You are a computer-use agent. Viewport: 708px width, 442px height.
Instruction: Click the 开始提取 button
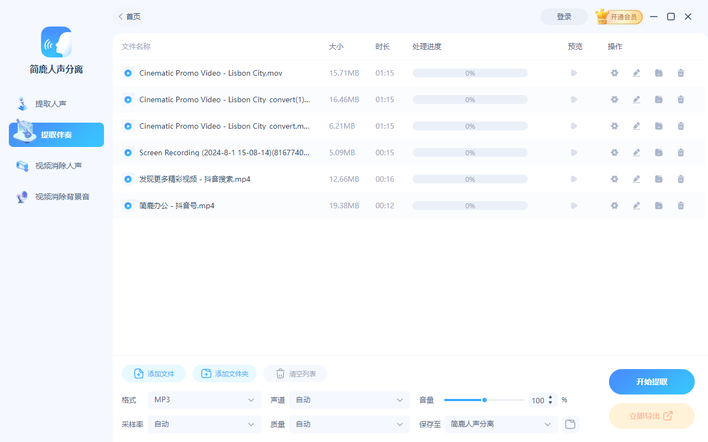tap(652, 381)
